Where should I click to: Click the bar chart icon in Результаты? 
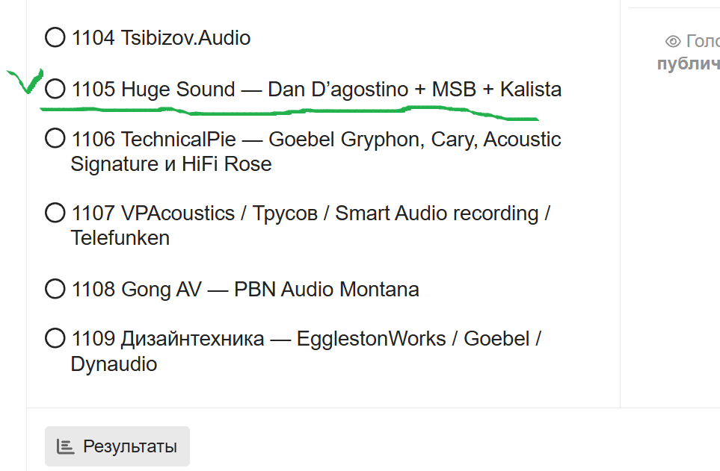point(66,446)
